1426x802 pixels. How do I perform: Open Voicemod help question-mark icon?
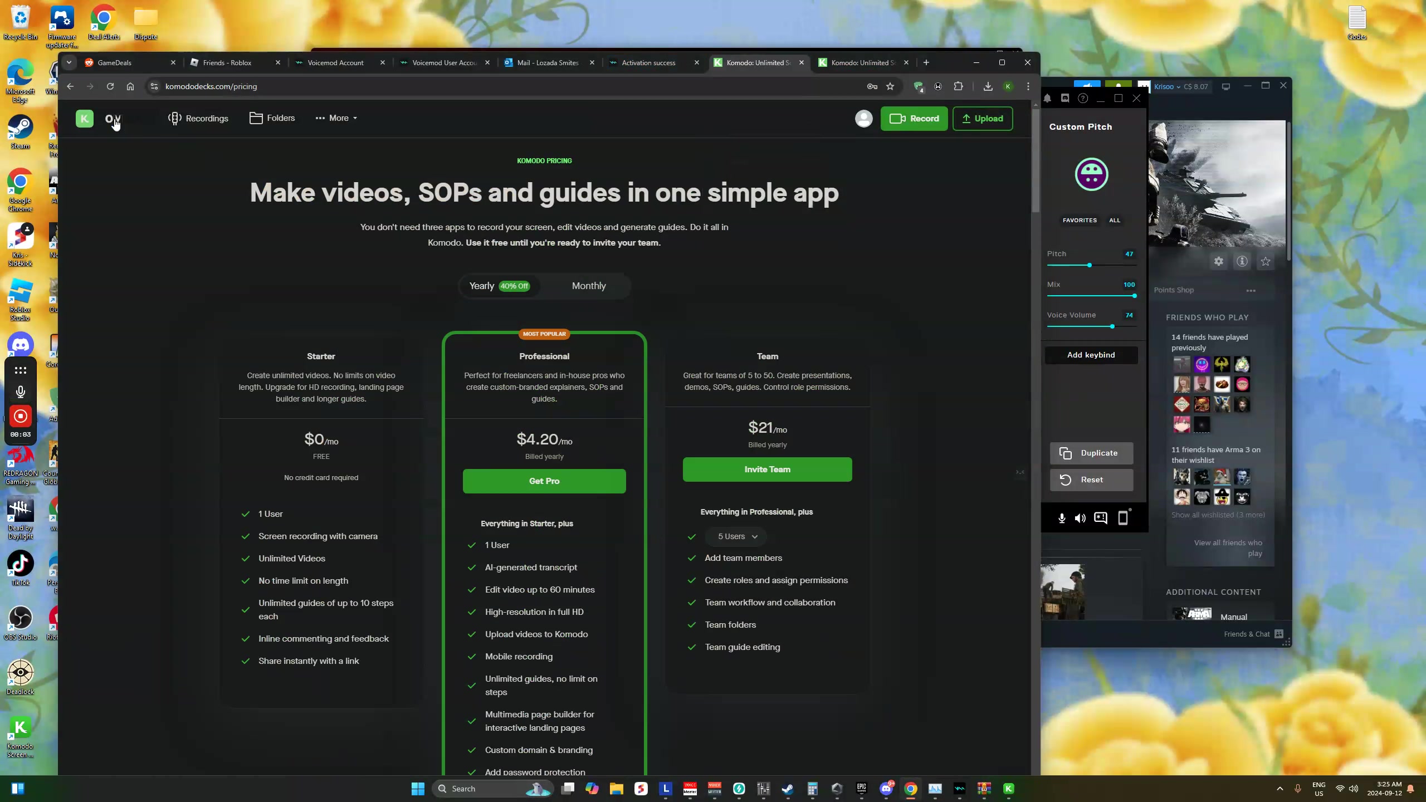pyautogui.click(x=1083, y=99)
